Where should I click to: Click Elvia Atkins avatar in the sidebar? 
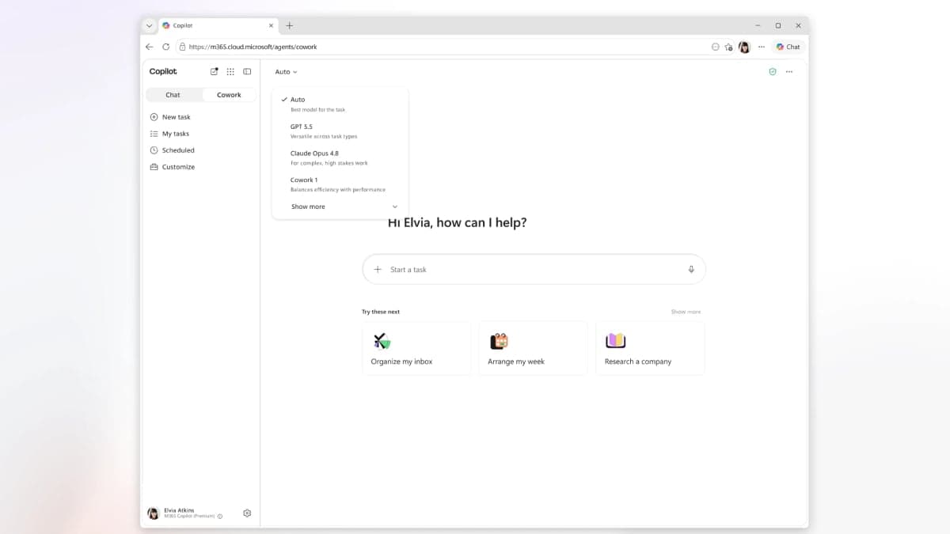click(x=154, y=513)
